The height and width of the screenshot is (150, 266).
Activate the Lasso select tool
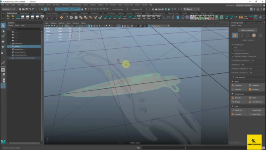pos(3,31)
